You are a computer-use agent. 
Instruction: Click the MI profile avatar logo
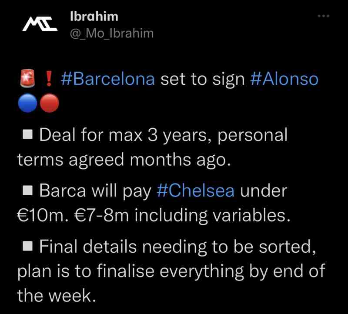(x=40, y=24)
